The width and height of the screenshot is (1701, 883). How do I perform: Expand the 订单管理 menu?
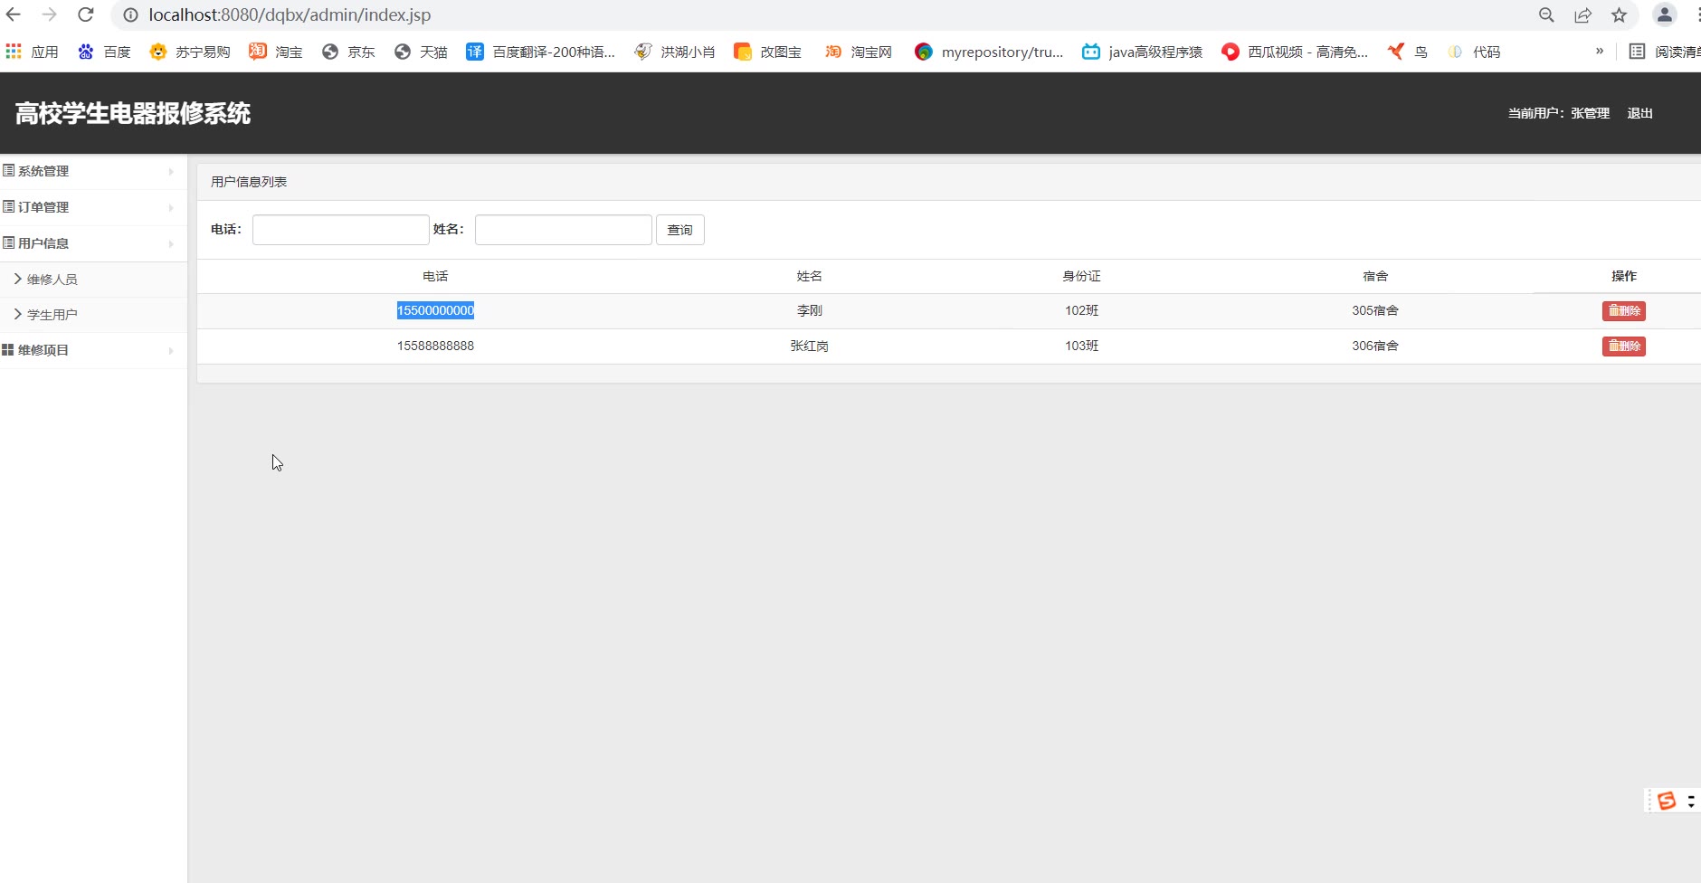(x=93, y=207)
